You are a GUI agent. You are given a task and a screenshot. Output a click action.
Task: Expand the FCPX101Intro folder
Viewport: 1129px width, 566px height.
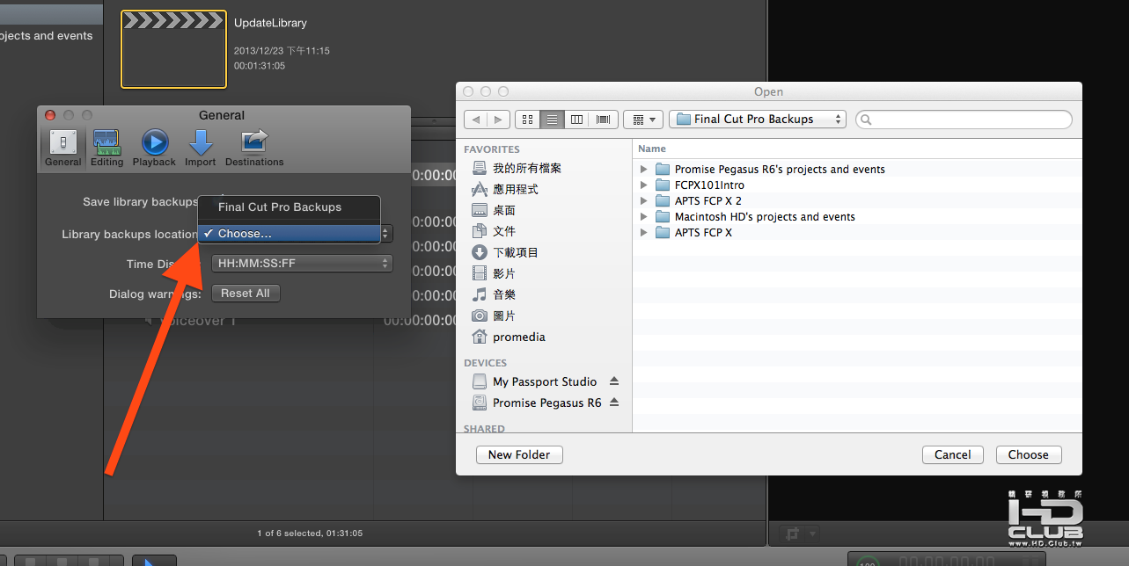click(x=644, y=185)
